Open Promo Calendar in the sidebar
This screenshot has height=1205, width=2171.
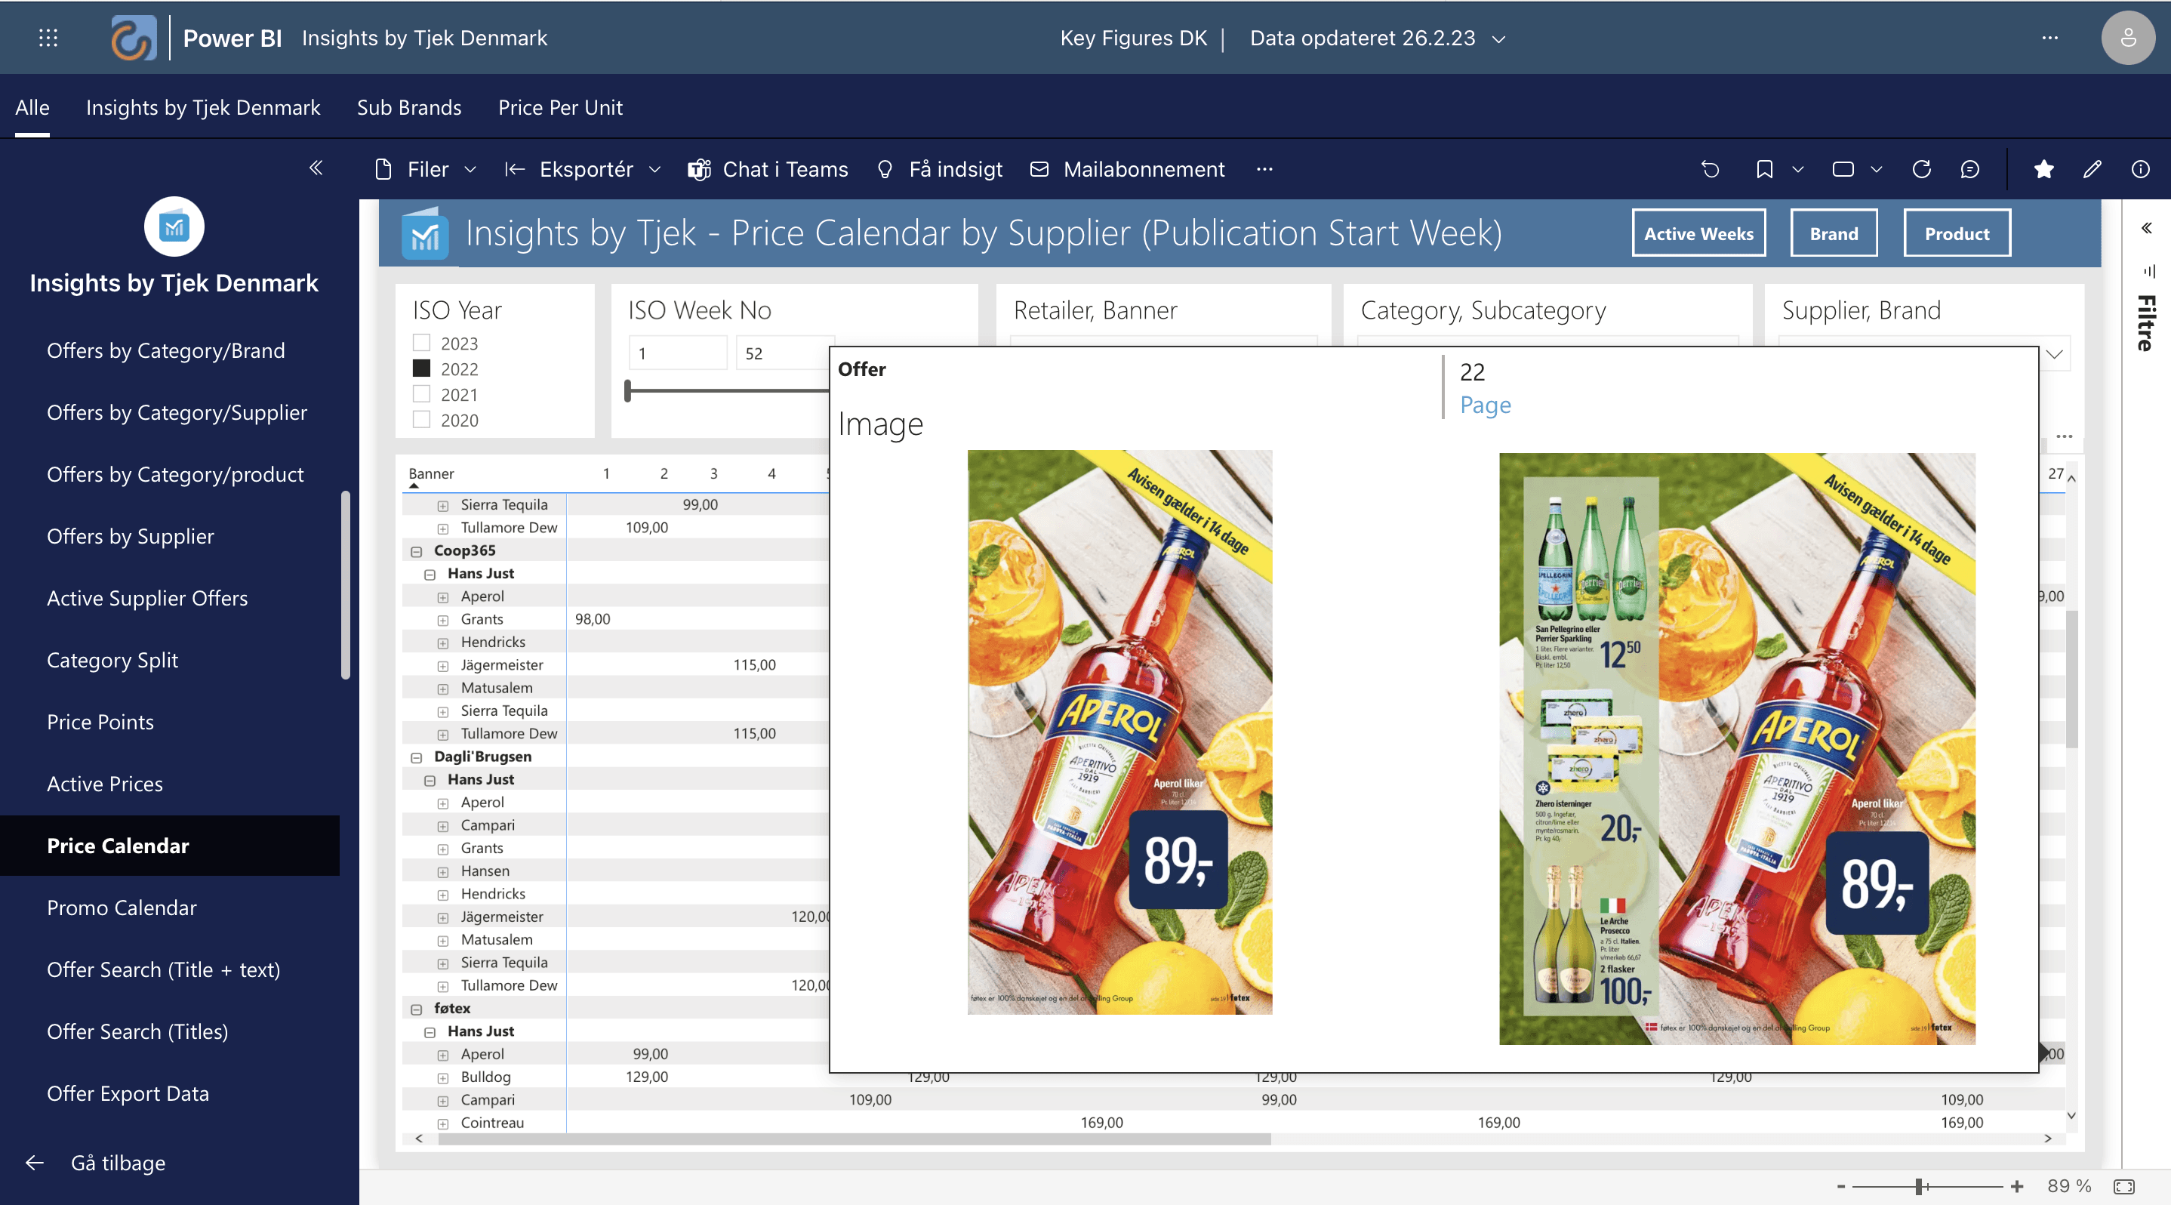click(122, 908)
